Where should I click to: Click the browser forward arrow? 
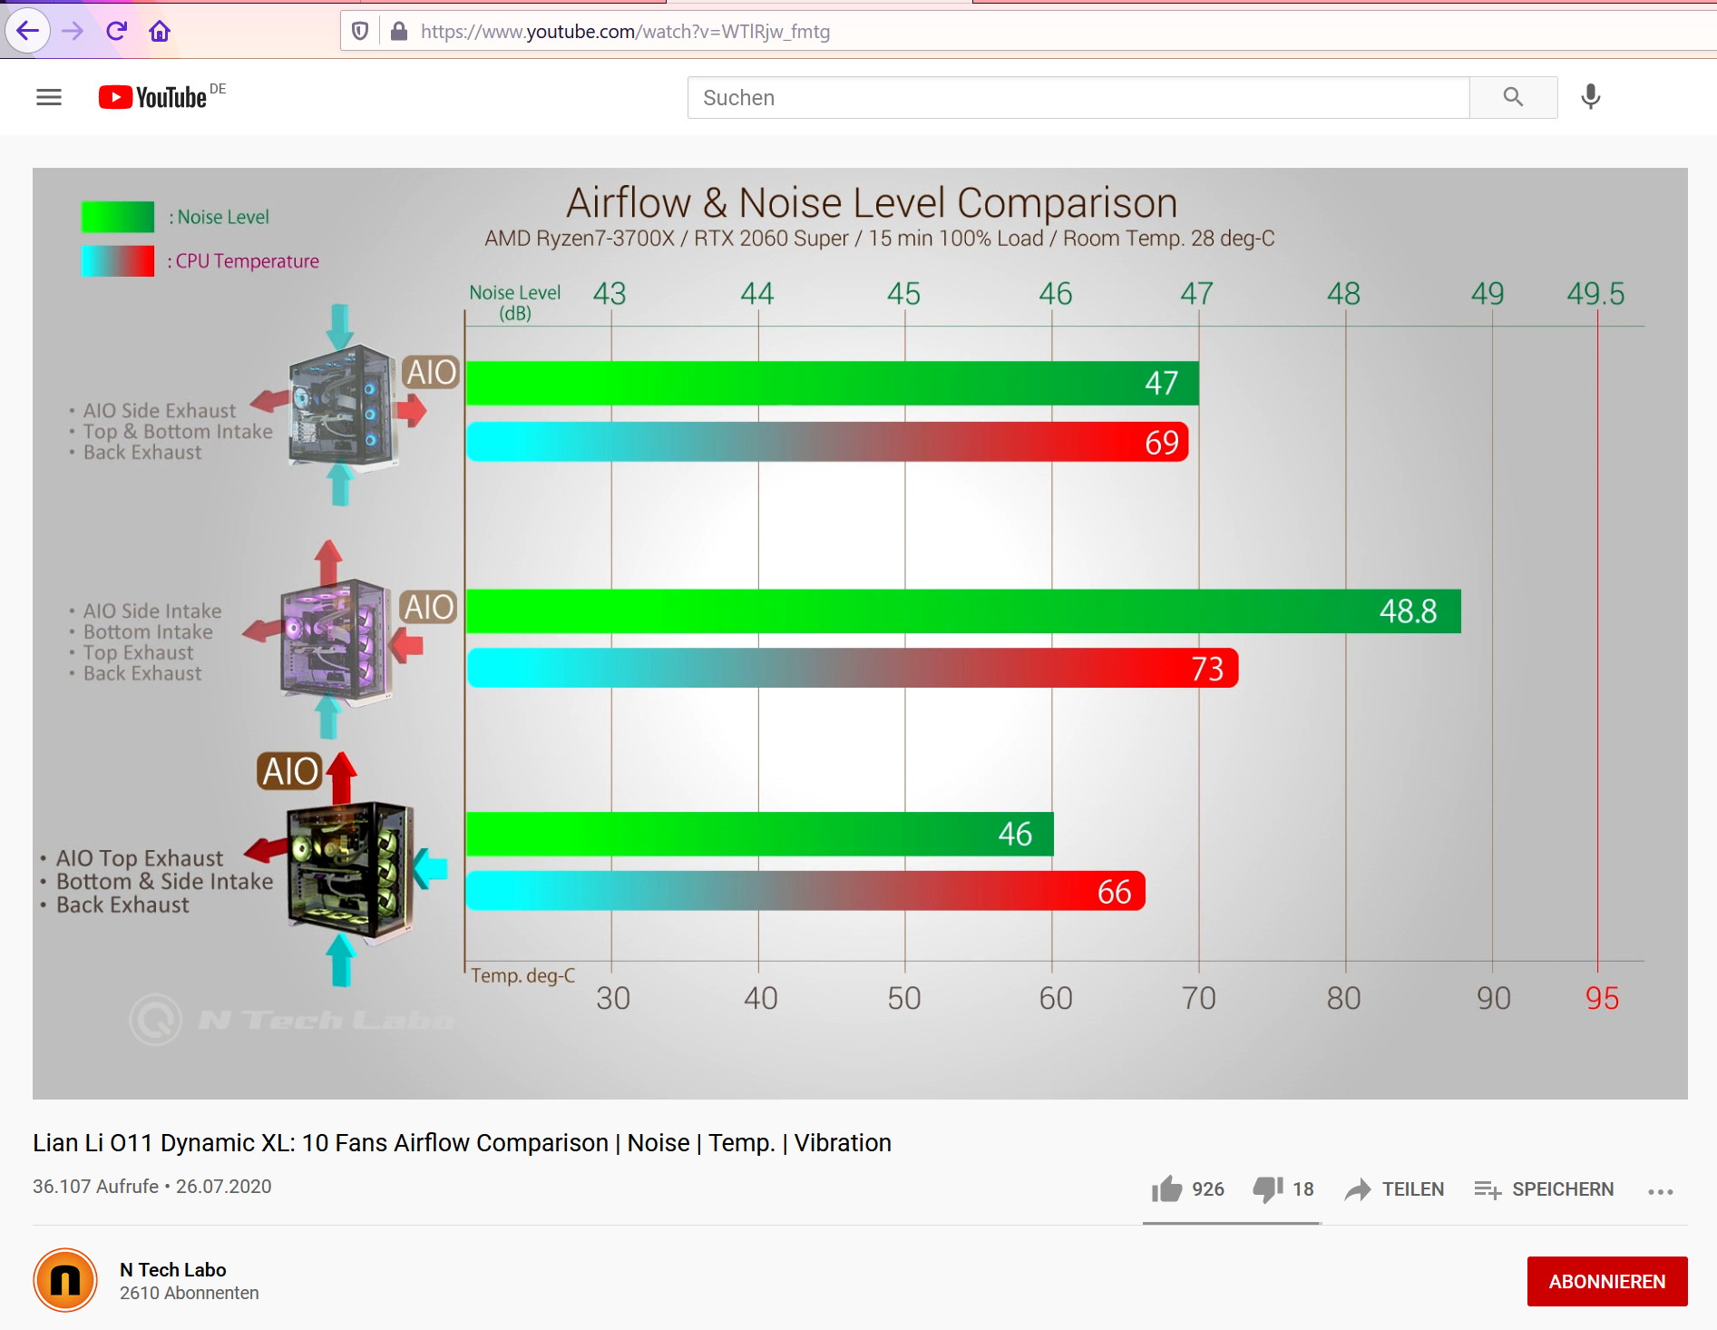point(73,32)
